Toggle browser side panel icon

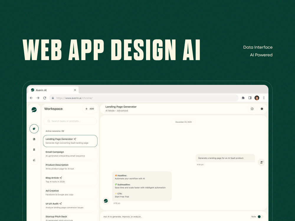[250, 98]
